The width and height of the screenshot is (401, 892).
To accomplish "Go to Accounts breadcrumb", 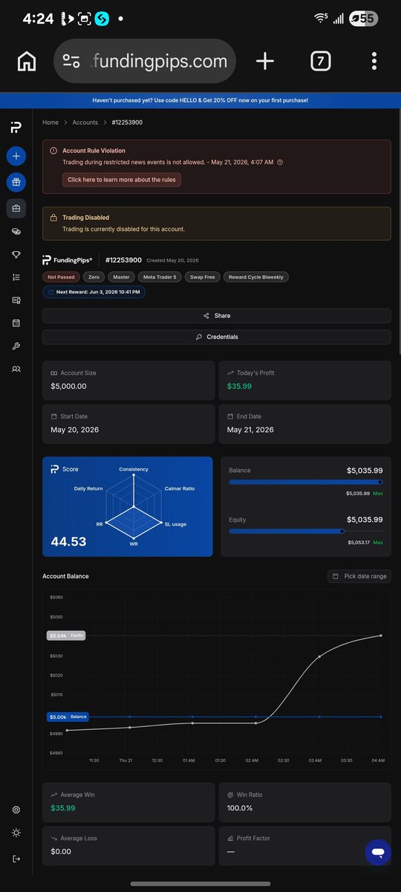I will click(85, 122).
